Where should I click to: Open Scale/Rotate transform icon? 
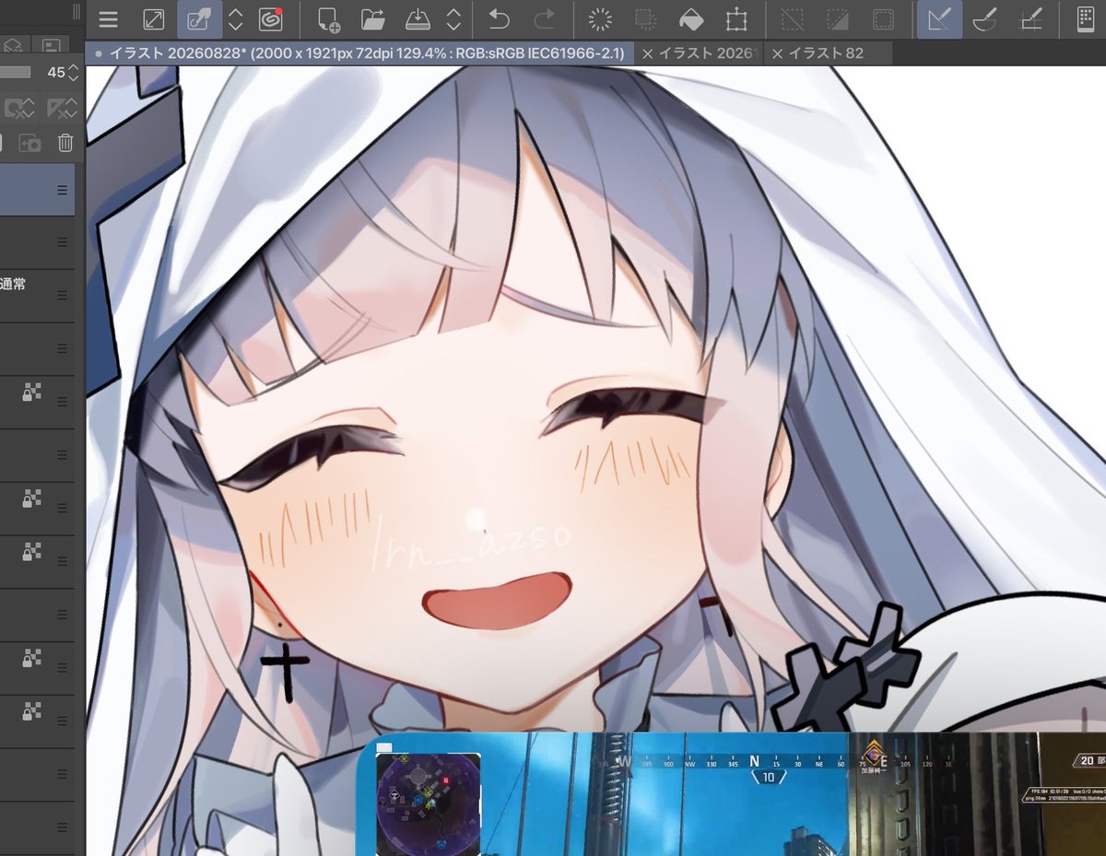(x=735, y=19)
